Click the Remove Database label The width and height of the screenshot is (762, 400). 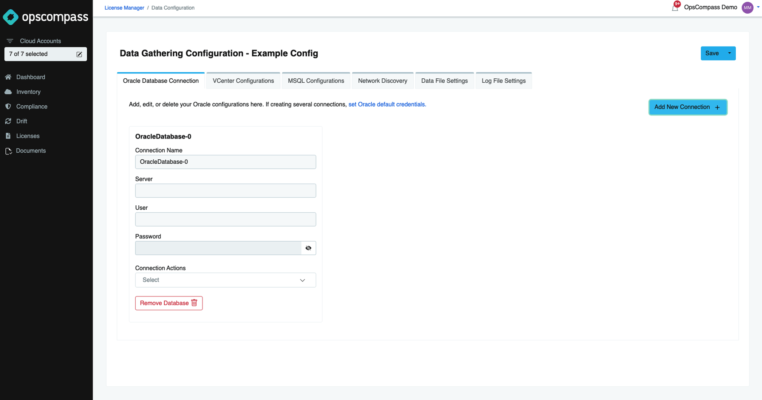[x=164, y=303]
